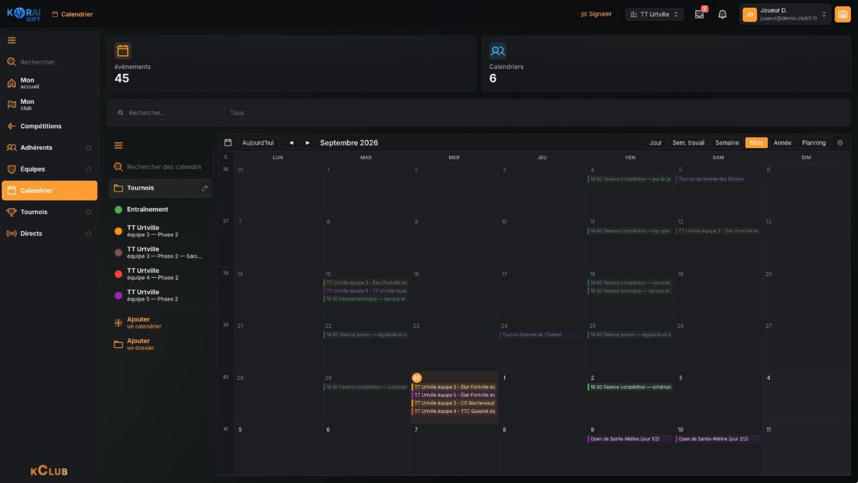Toggle équipe 3 Phase 2 Sais… calendar
Screen dimensions: 858x483
[160, 252]
